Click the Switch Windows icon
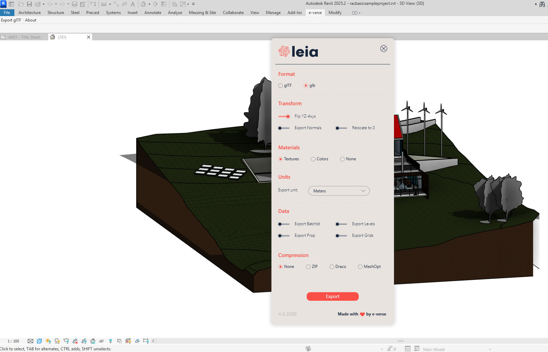This screenshot has height=352, width=548. 183,4
